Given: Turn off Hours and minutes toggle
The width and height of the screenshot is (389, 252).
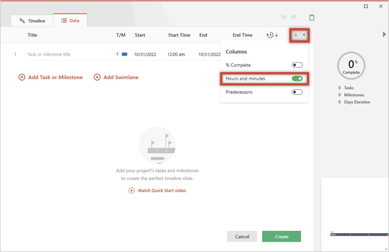Looking at the screenshot, I should click(x=297, y=79).
